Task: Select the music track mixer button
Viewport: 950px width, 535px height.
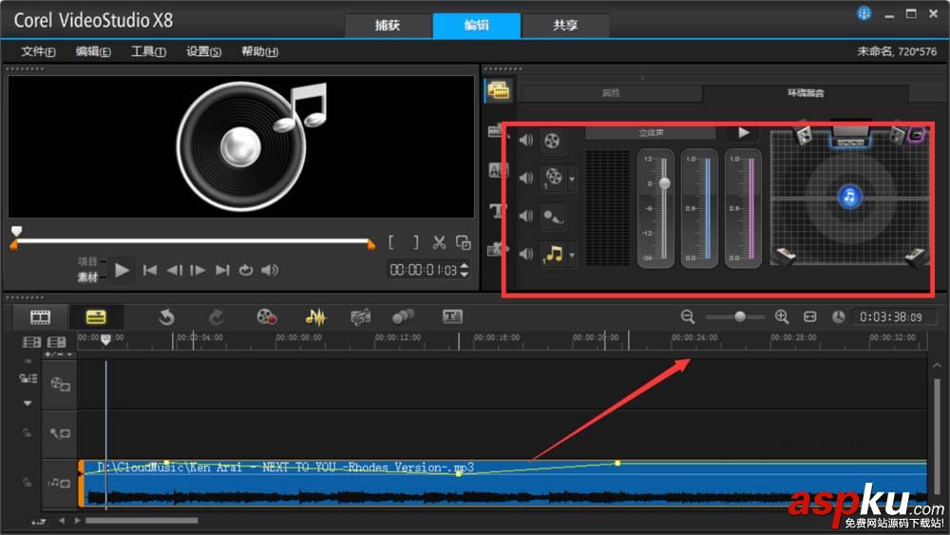Action: pos(552,254)
